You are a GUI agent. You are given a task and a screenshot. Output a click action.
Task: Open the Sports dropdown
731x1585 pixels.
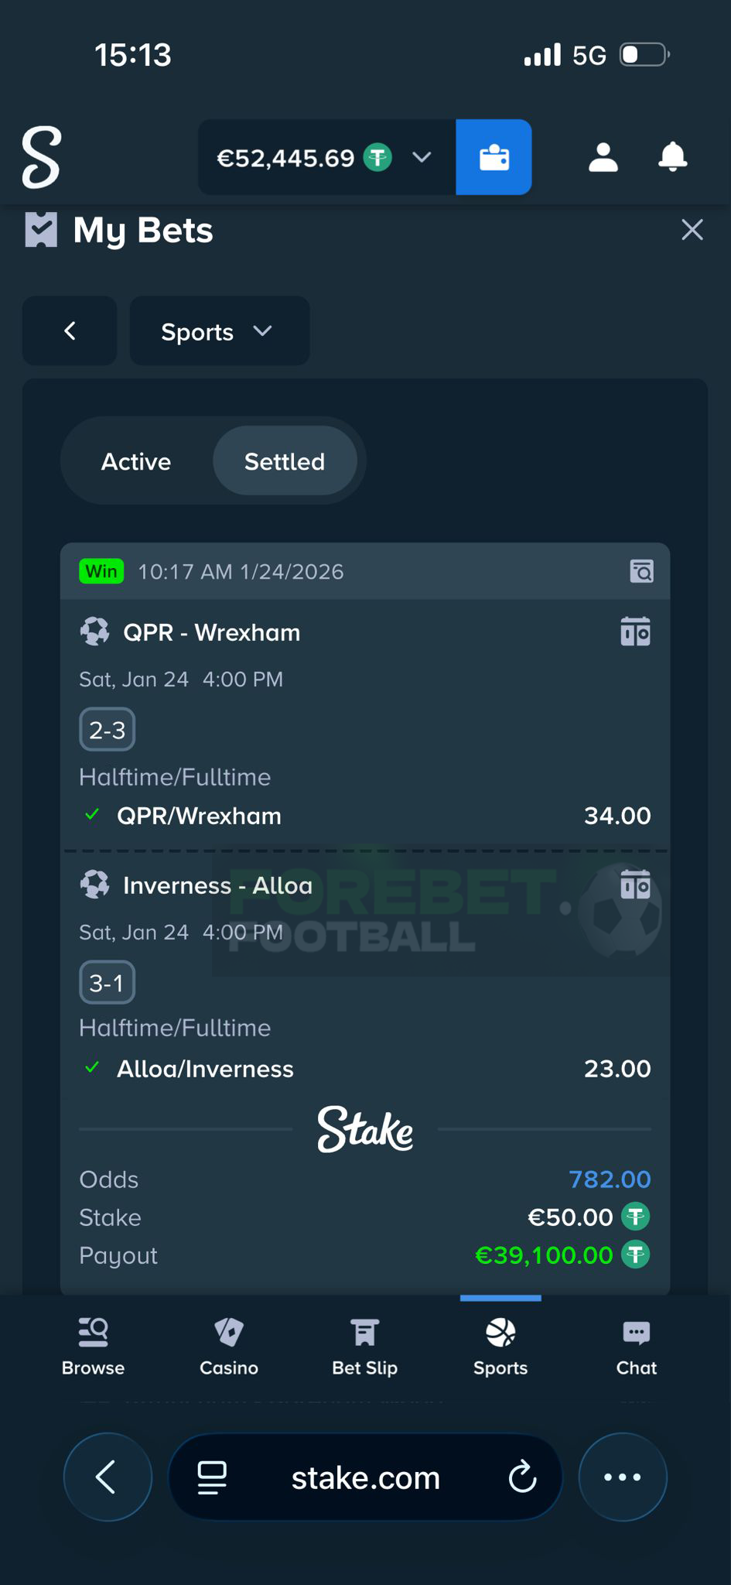click(x=219, y=331)
